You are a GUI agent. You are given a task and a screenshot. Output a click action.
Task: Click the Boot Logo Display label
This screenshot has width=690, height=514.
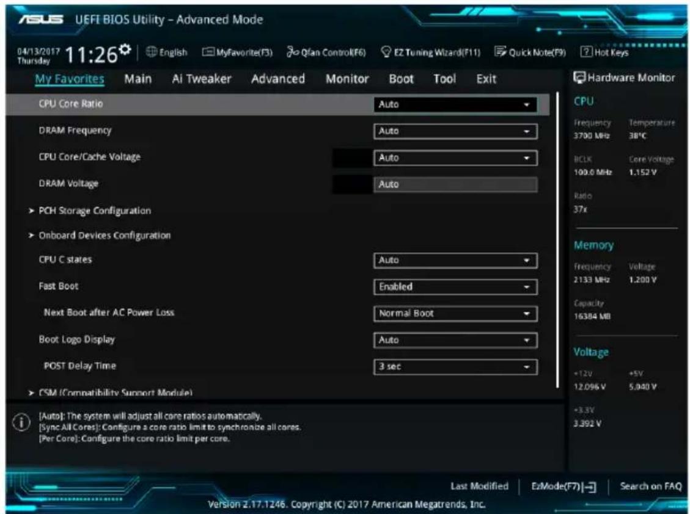tap(77, 339)
